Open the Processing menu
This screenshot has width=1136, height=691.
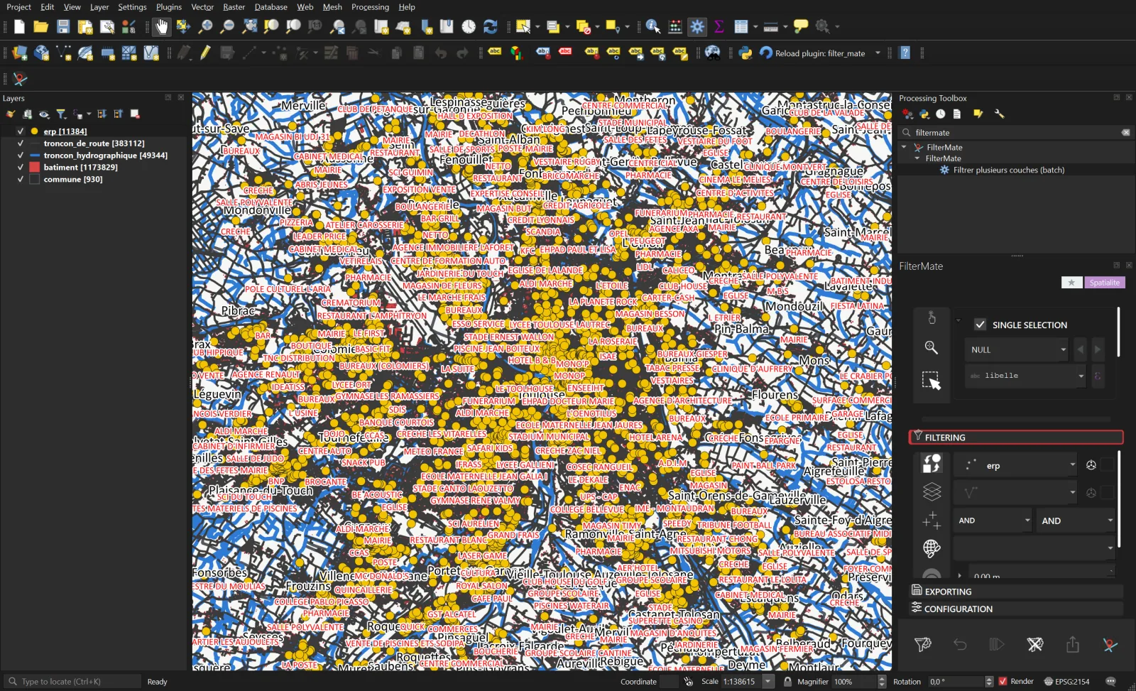[370, 7]
